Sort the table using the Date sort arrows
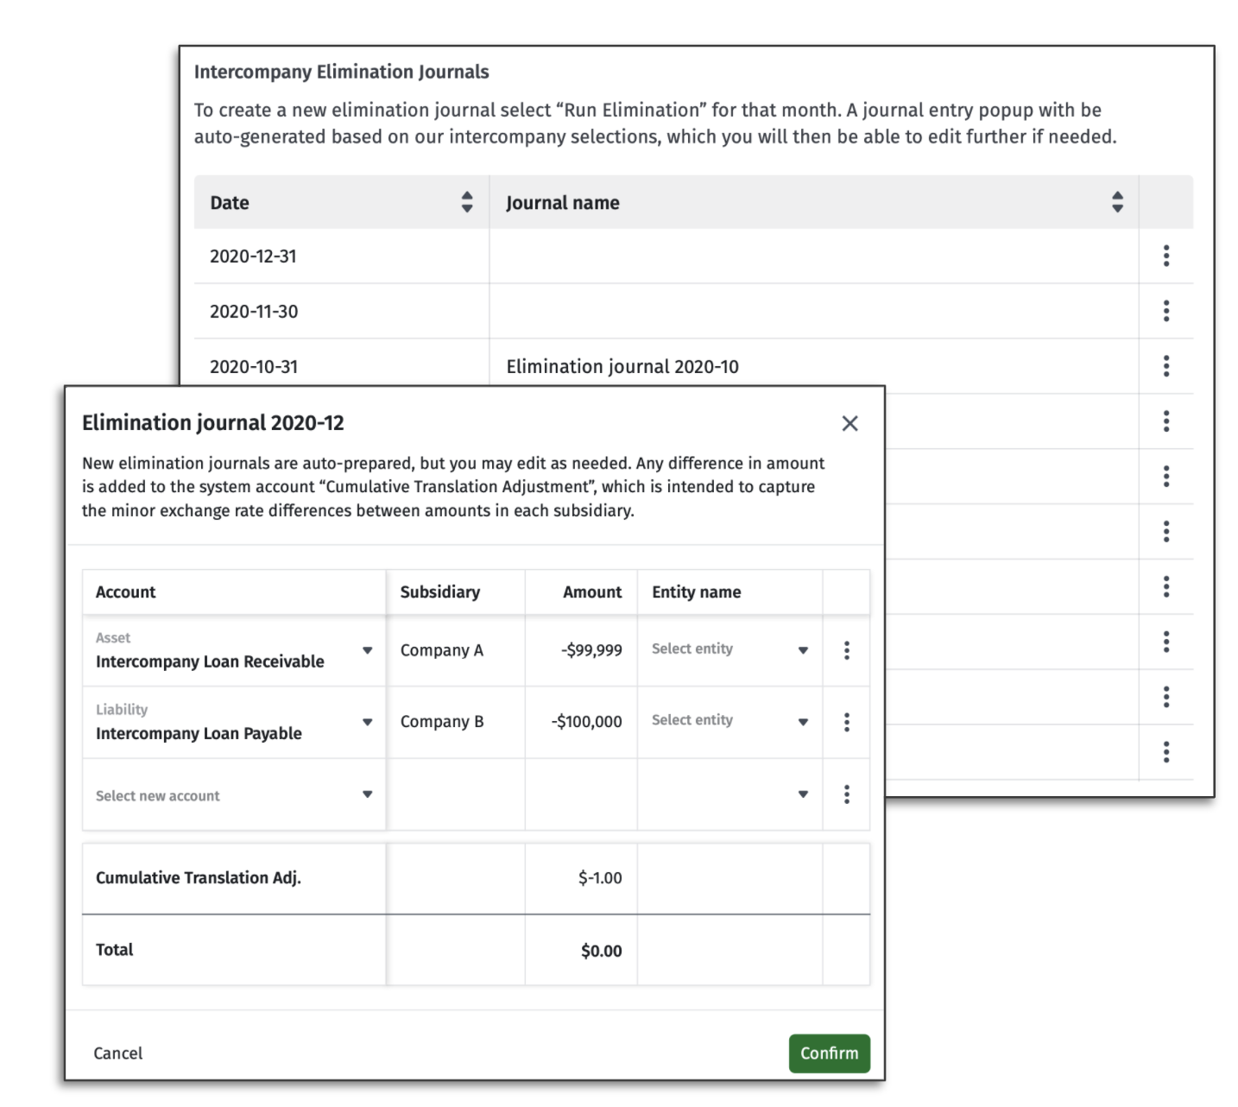The image size is (1238, 1107). [x=467, y=202]
